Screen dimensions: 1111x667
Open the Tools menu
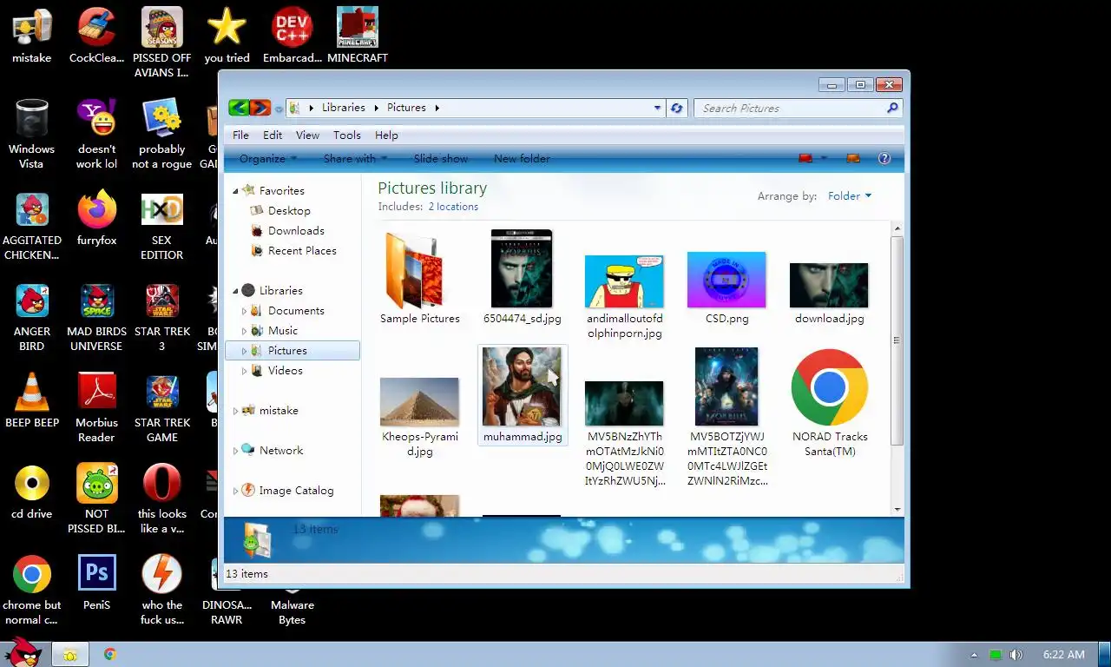346,135
